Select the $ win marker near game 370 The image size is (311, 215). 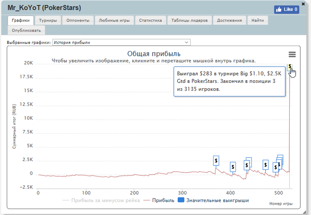point(216,160)
